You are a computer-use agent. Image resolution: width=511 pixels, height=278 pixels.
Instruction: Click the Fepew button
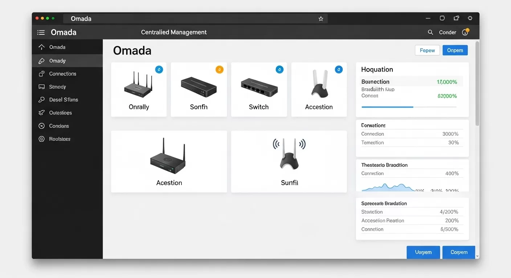click(427, 50)
